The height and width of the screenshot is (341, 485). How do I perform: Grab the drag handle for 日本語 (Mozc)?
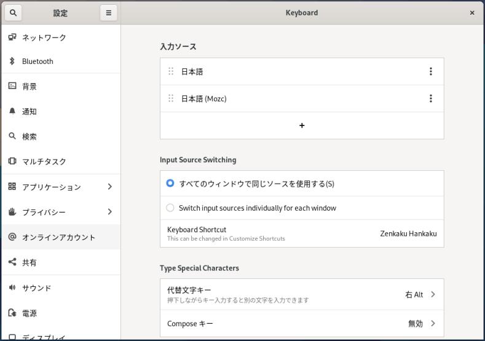point(171,98)
